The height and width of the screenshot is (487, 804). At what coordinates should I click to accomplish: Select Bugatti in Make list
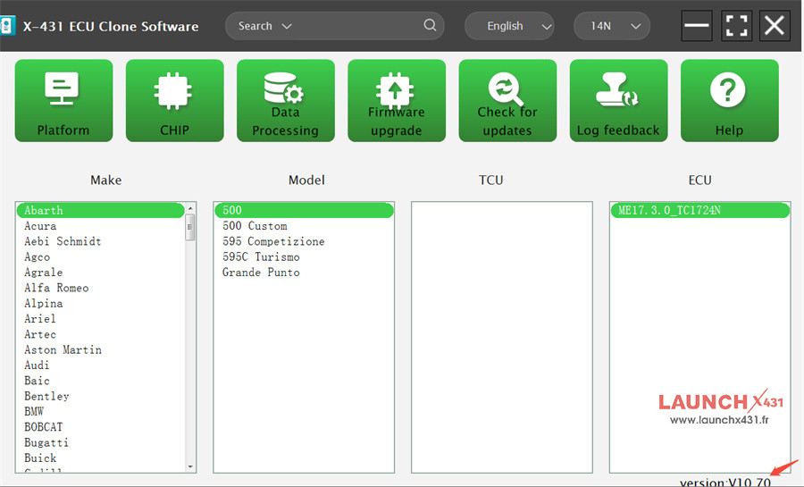pos(100,442)
